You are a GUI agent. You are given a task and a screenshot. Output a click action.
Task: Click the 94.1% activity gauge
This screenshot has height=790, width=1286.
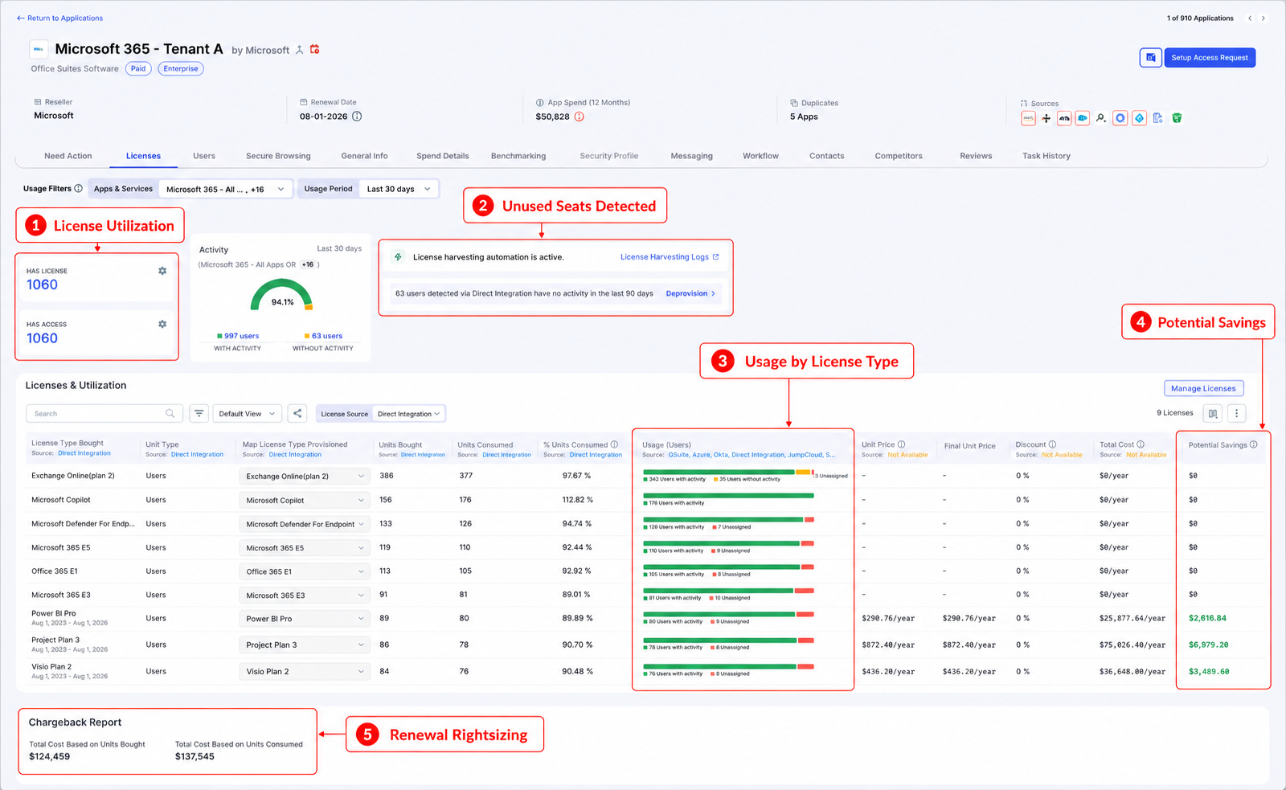[281, 295]
